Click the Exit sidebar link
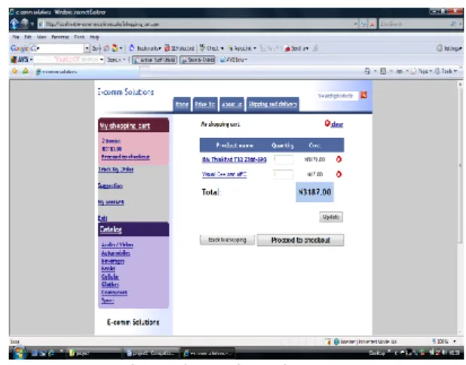The image size is (466, 365). [103, 218]
